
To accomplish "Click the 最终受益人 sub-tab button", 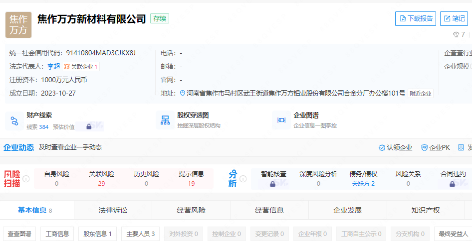I will [x=453, y=234].
